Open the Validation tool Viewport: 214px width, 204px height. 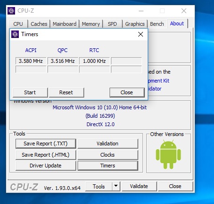pos(108,144)
